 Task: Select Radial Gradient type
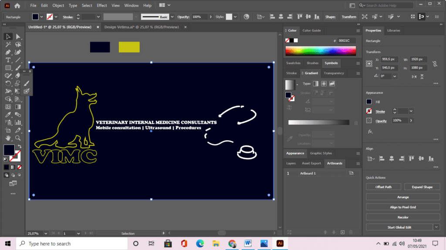click(324, 84)
